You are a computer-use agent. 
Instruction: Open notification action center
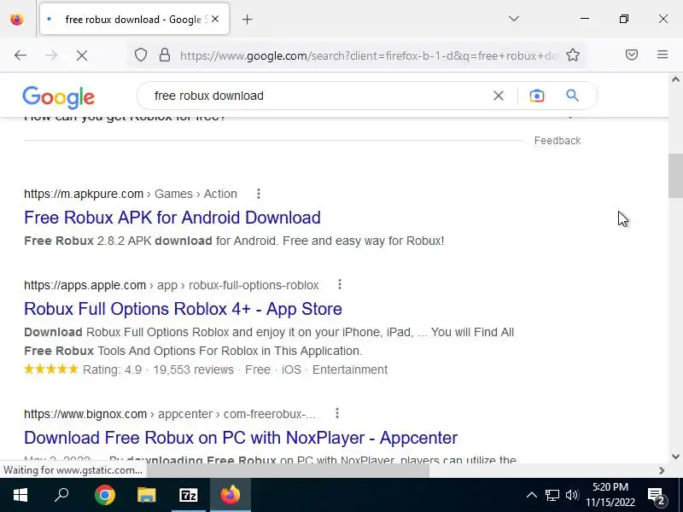tap(657, 495)
